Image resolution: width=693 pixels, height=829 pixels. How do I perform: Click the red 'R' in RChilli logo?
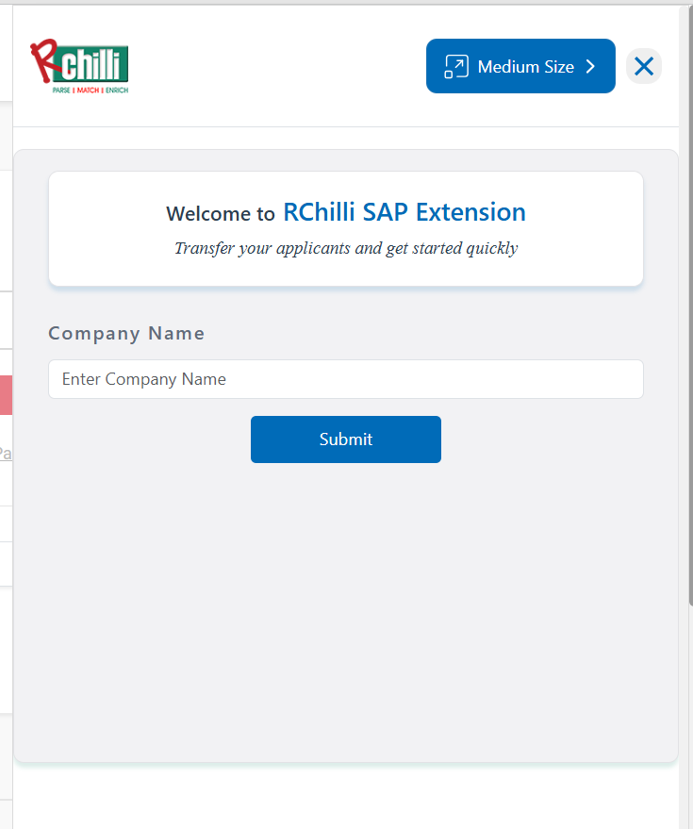tap(43, 62)
